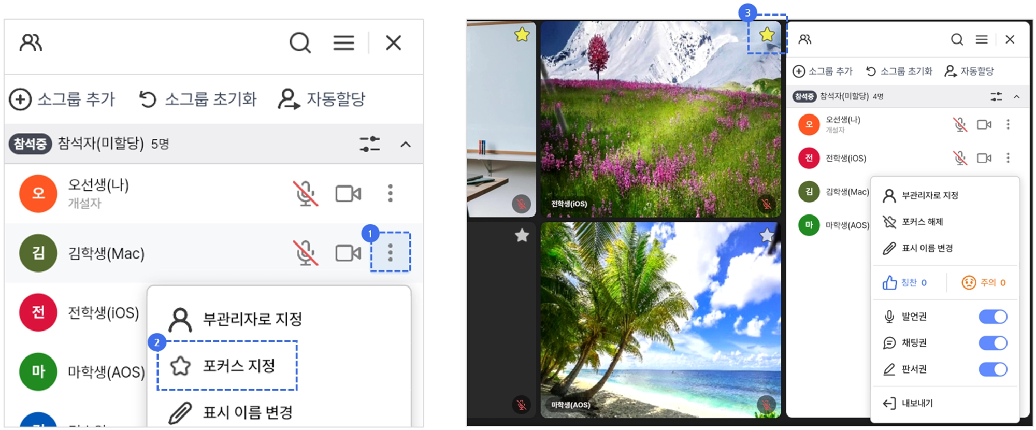Click the muted mic icon on the 마학생(AOS) video
The image size is (1036, 430).
(767, 404)
